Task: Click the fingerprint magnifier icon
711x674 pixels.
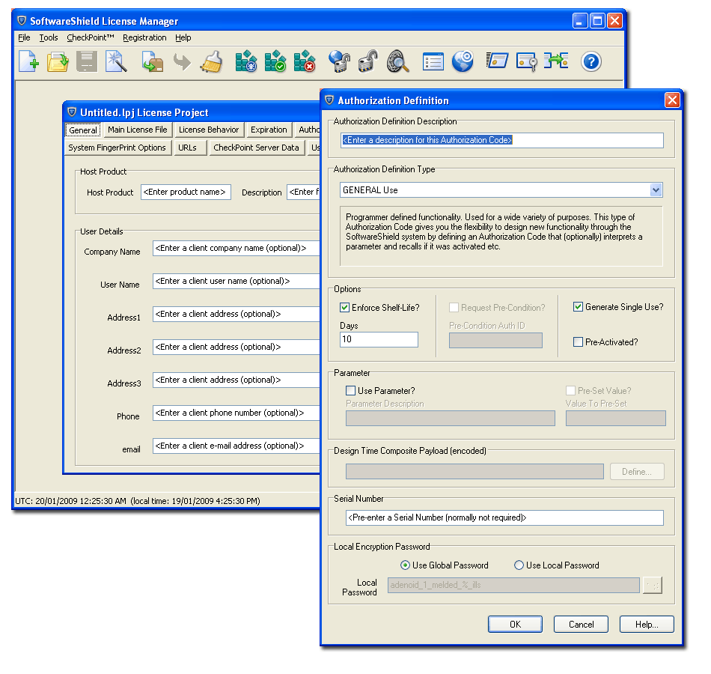Action: coord(397,61)
